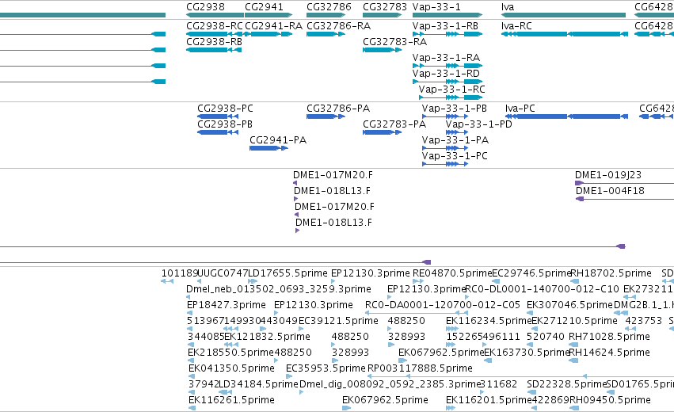Click protein label CG32786-PA

tap(338, 109)
